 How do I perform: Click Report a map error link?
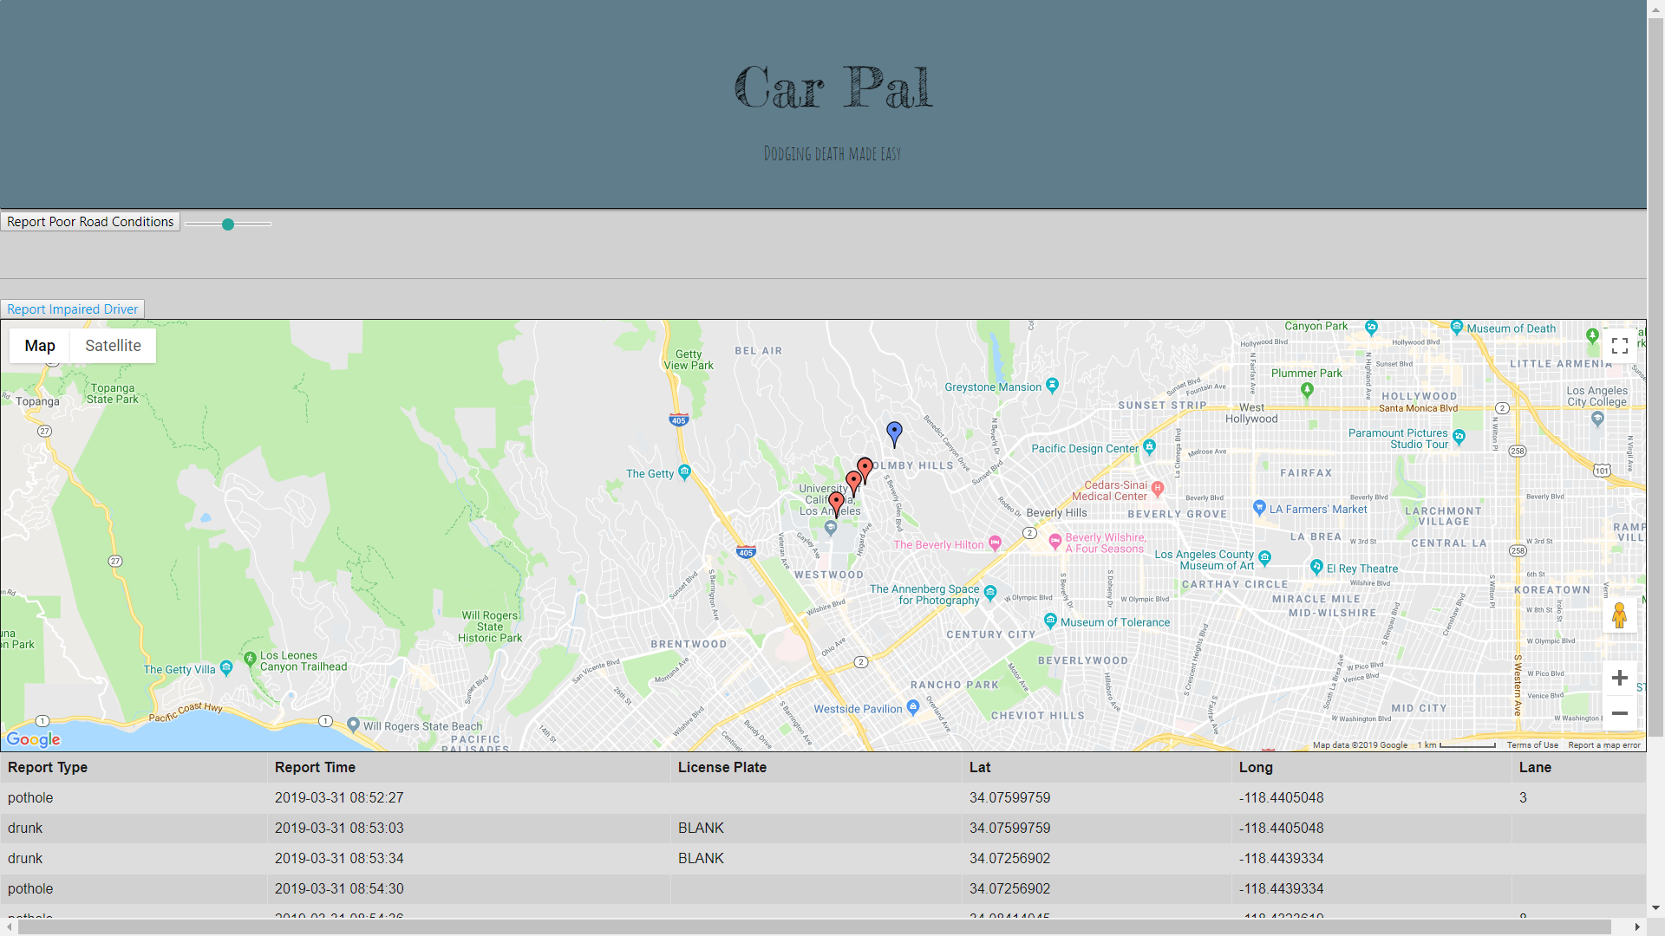(1603, 745)
